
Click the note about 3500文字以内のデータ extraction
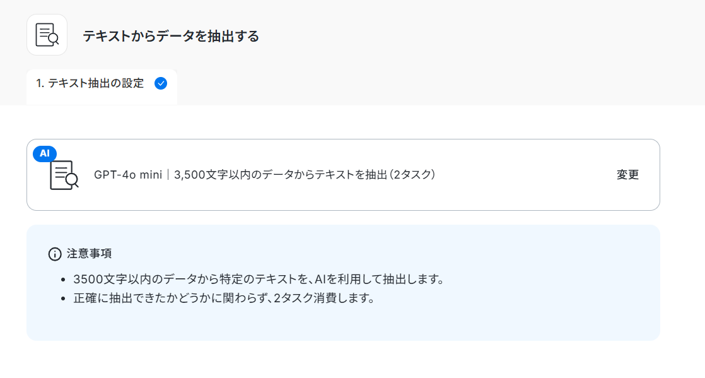(x=259, y=279)
